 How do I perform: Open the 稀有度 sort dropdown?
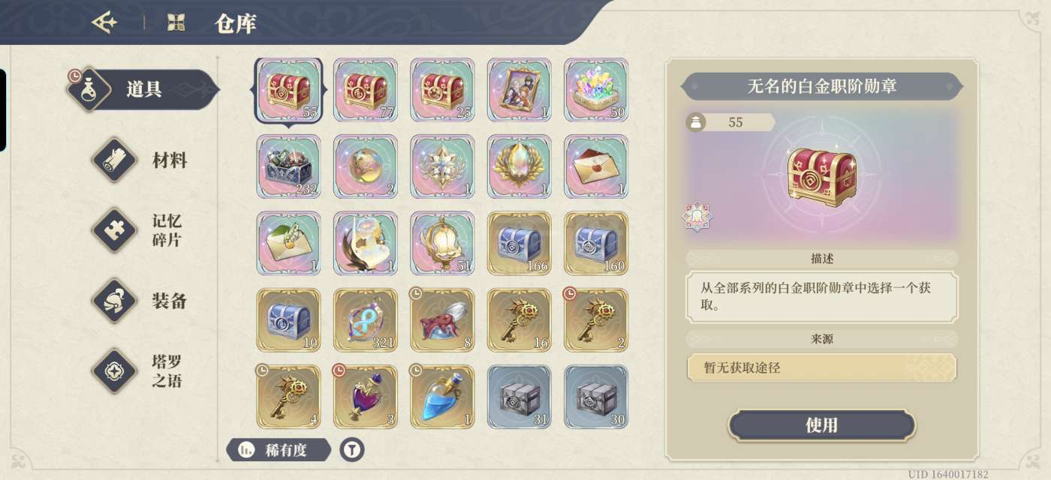click(x=279, y=450)
